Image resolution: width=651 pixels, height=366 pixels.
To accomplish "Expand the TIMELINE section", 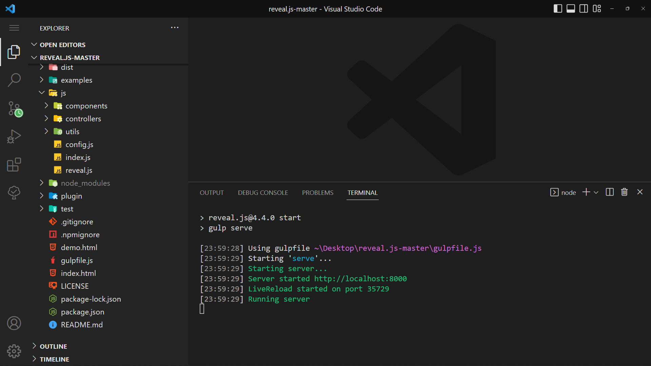I will click(x=108, y=359).
